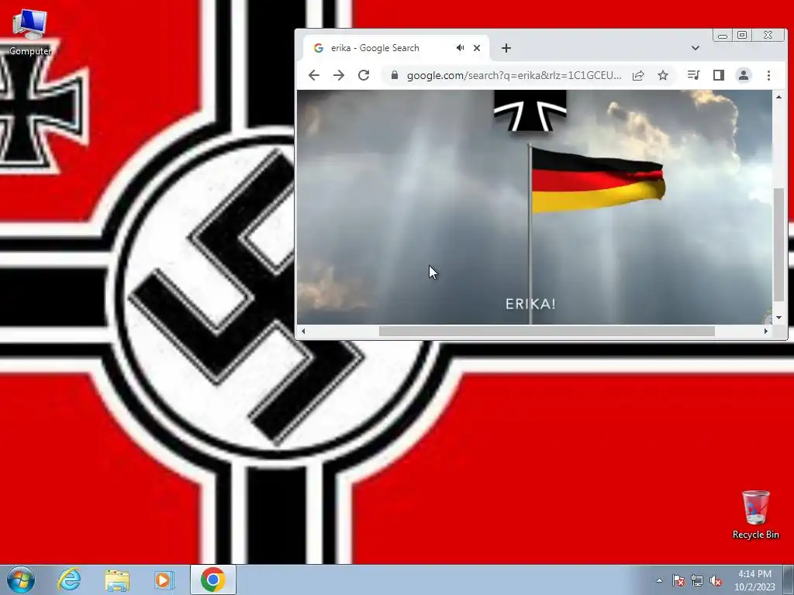Select the Computer desktop icon
Screen dimensions: 794x595
tap(30, 32)
